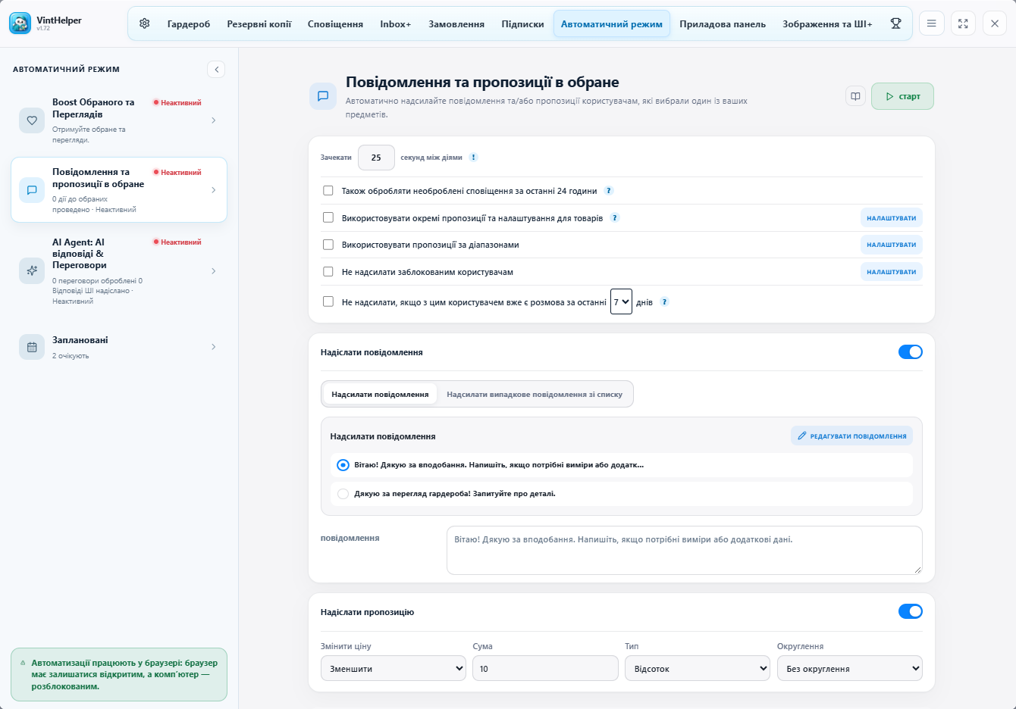Click the sparkle icon for AI Agent
The image size is (1016, 709).
[32, 270]
